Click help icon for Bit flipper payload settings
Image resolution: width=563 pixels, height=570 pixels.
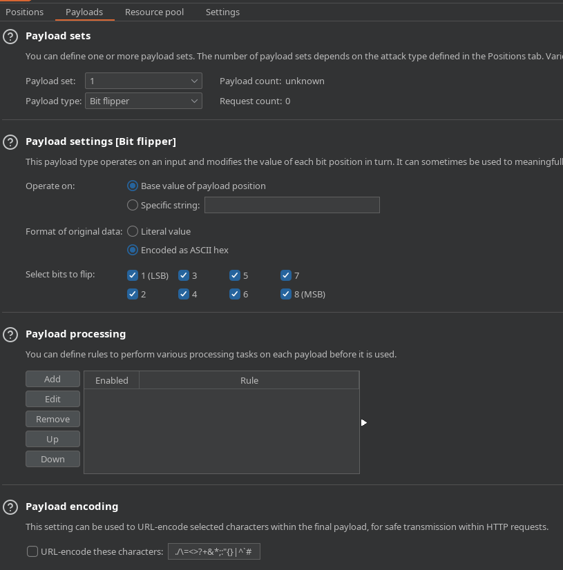(10, 142)
